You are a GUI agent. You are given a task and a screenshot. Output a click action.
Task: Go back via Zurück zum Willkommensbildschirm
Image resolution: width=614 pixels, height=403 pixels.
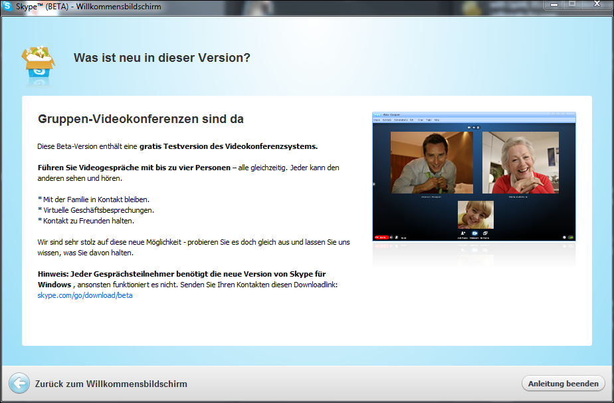(x=111, y=384)
